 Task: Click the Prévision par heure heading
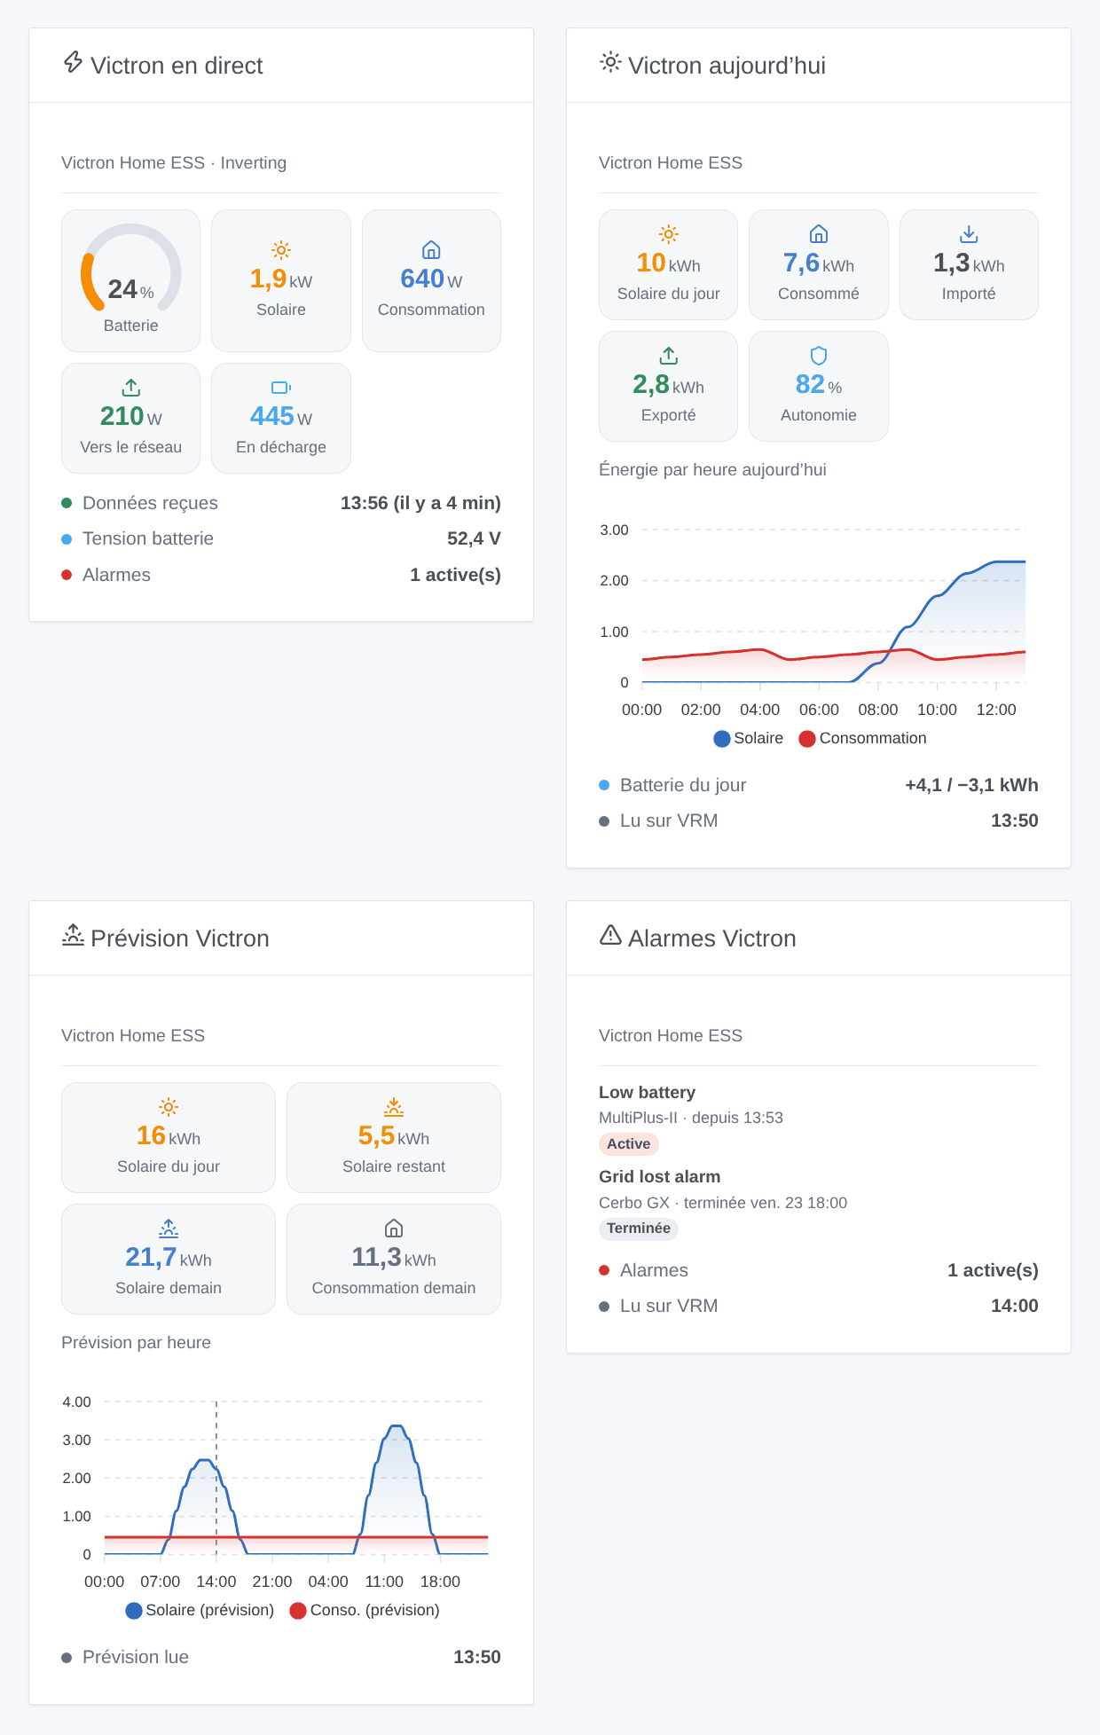136,1342
